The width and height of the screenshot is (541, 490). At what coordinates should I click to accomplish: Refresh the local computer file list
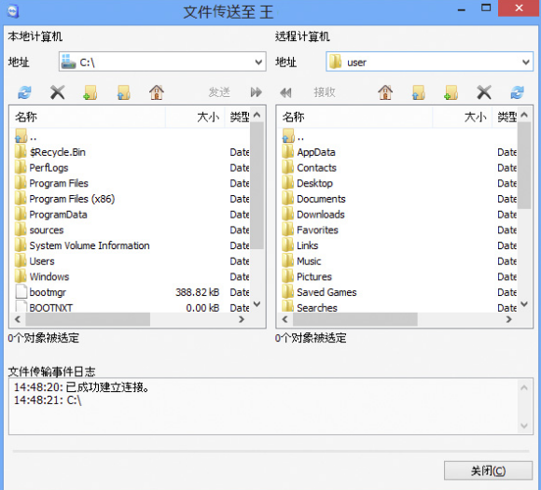point(24,92)
